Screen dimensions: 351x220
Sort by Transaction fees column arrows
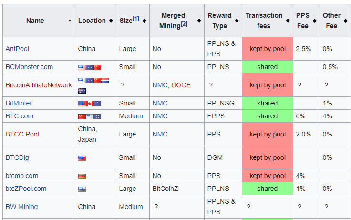pos(288,21)
